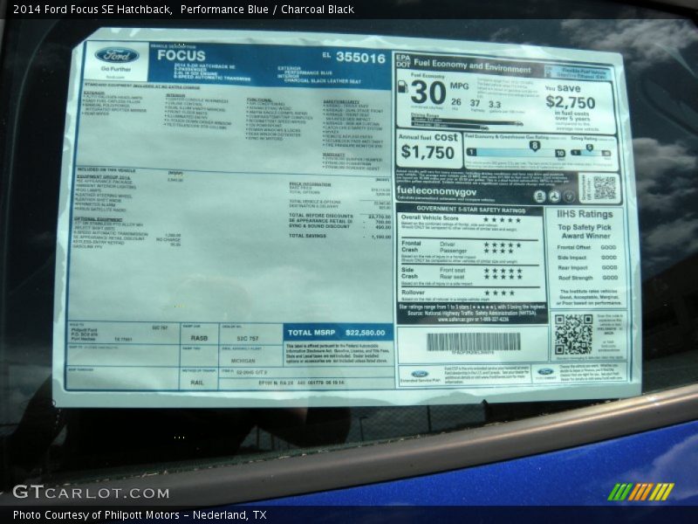Click the Side Crash Rear seat stars
698x524 pixels.
point(503,277)
